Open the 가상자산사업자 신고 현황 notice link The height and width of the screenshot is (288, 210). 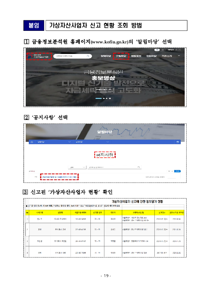(x=59, y=177)
